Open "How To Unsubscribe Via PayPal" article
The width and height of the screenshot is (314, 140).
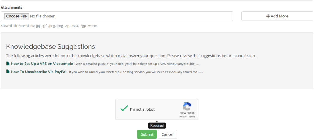(38, 72)
